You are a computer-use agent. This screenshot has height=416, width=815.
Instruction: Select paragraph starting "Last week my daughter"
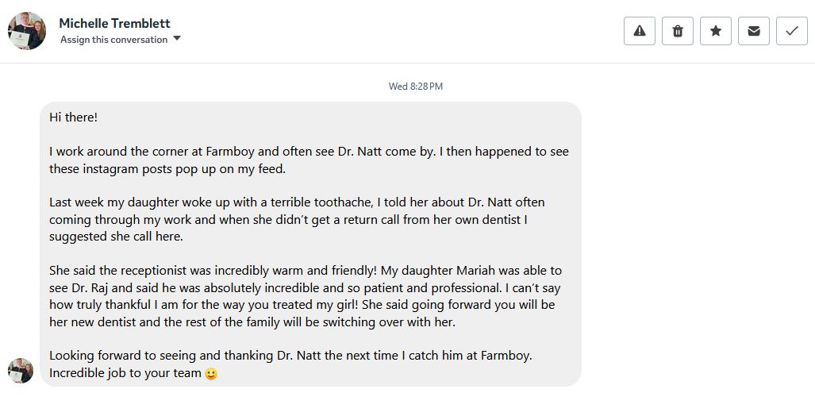tap(297, 219)
